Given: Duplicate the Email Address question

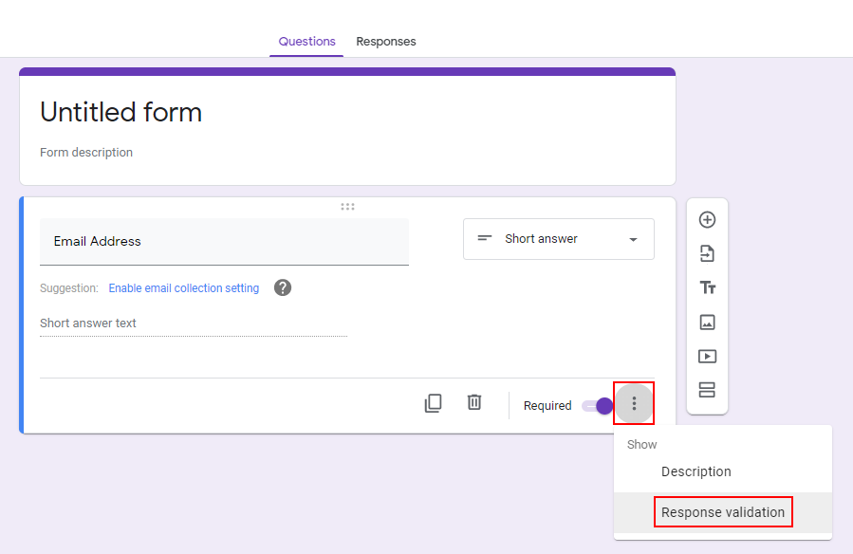Looking at the screenshot, I should (x=433, y=403).
